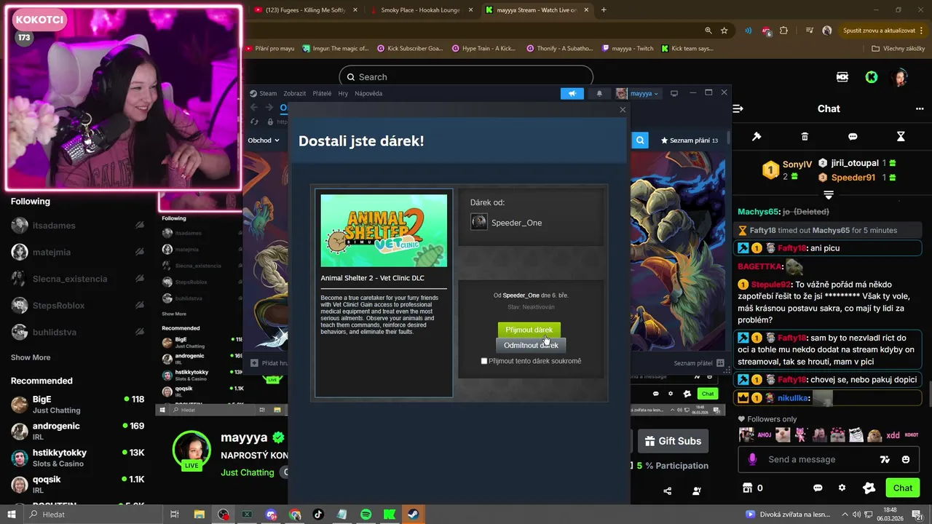932x524 pixels.
Task: Send message with green Chat button
Action: click(x=903, y=488)
